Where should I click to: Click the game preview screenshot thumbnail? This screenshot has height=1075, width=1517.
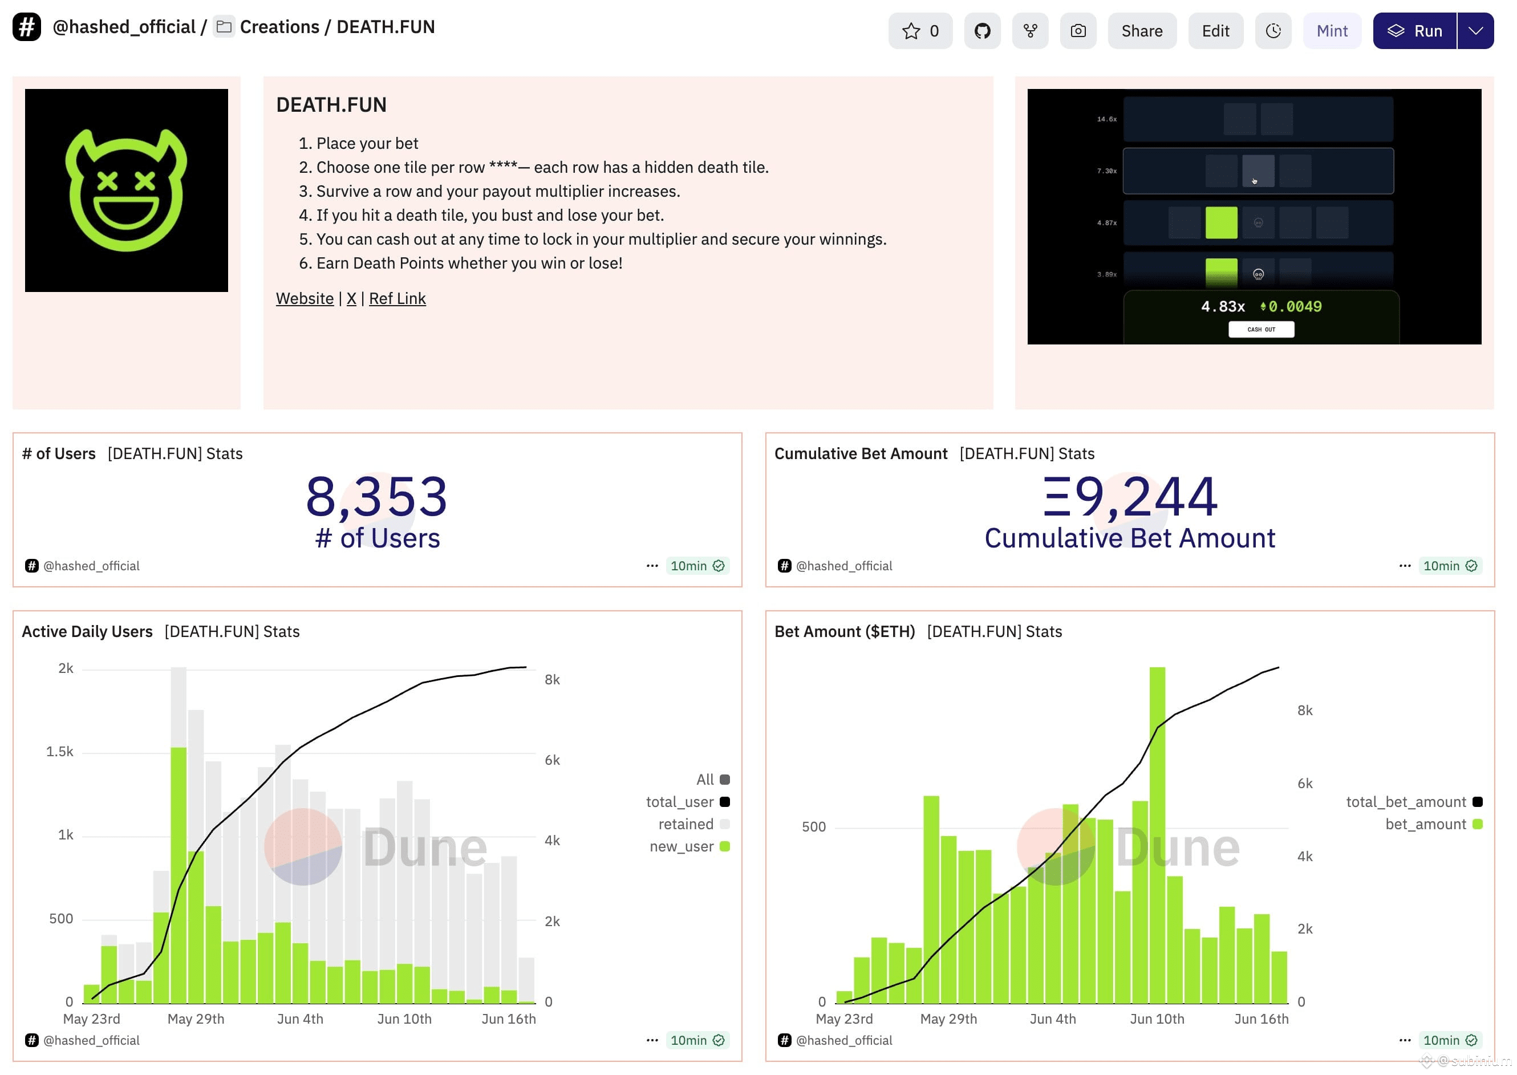[1254, 217]
